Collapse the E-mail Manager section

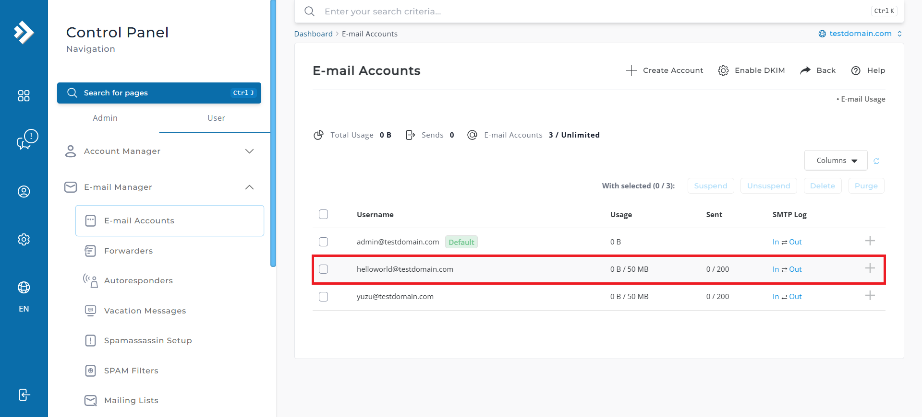coord(159,187)
